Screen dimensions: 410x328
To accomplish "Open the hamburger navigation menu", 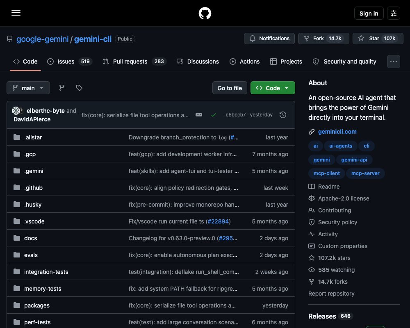I will coord(16,13).
